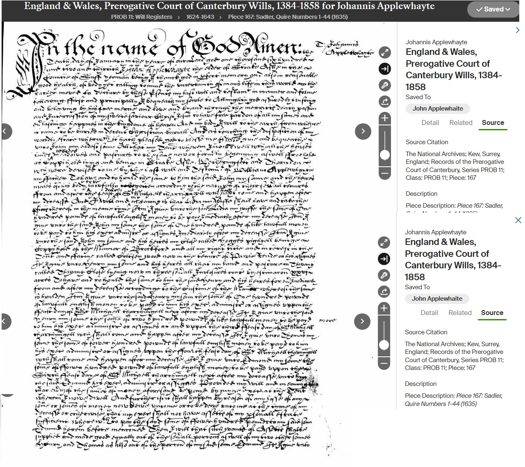The width and height of the screenshot is (525, 467).
Task: Click the share icon in the upper viewer
Action: tap(384, 101)
